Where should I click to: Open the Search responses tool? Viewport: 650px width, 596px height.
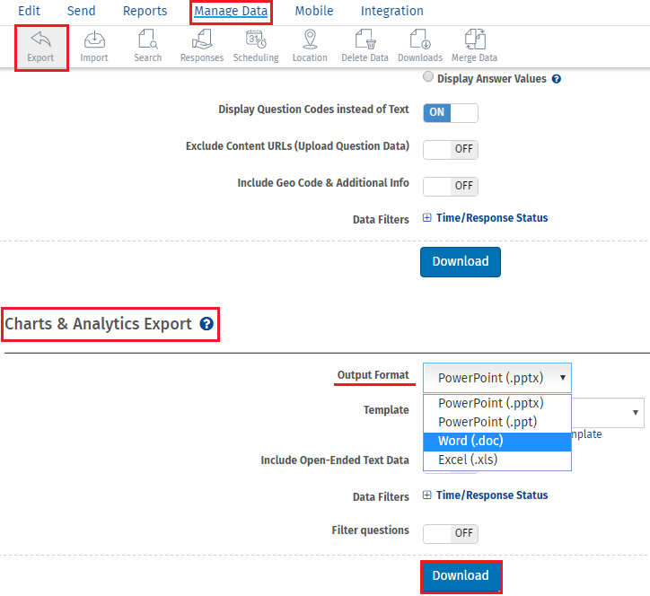point(147,48)
